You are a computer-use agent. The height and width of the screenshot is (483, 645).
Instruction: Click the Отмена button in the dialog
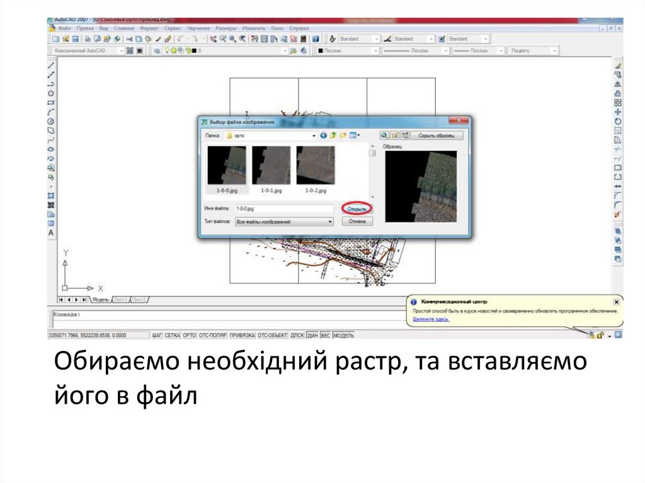point(357,221)
